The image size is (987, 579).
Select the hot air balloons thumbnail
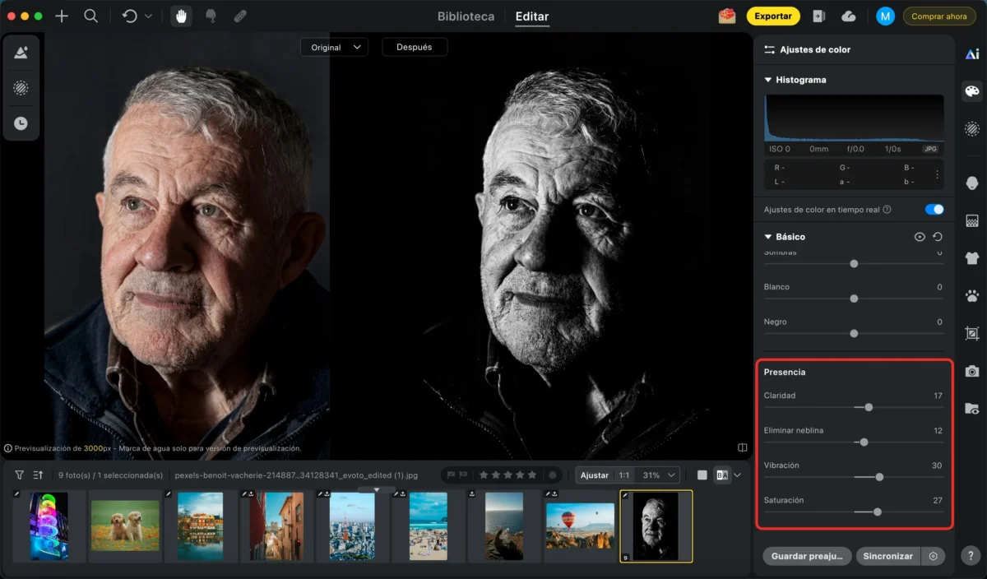(x=580, y=526)
